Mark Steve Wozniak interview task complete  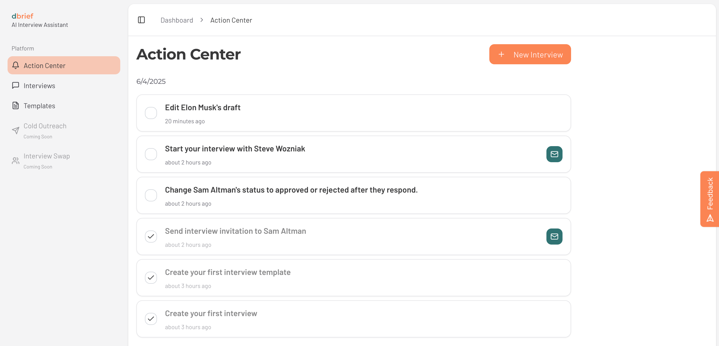(151, 154)
